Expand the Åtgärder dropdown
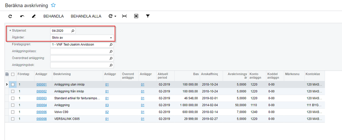This screenshot has height=140, width=342. pyautogui.click(x=111, y=38)
